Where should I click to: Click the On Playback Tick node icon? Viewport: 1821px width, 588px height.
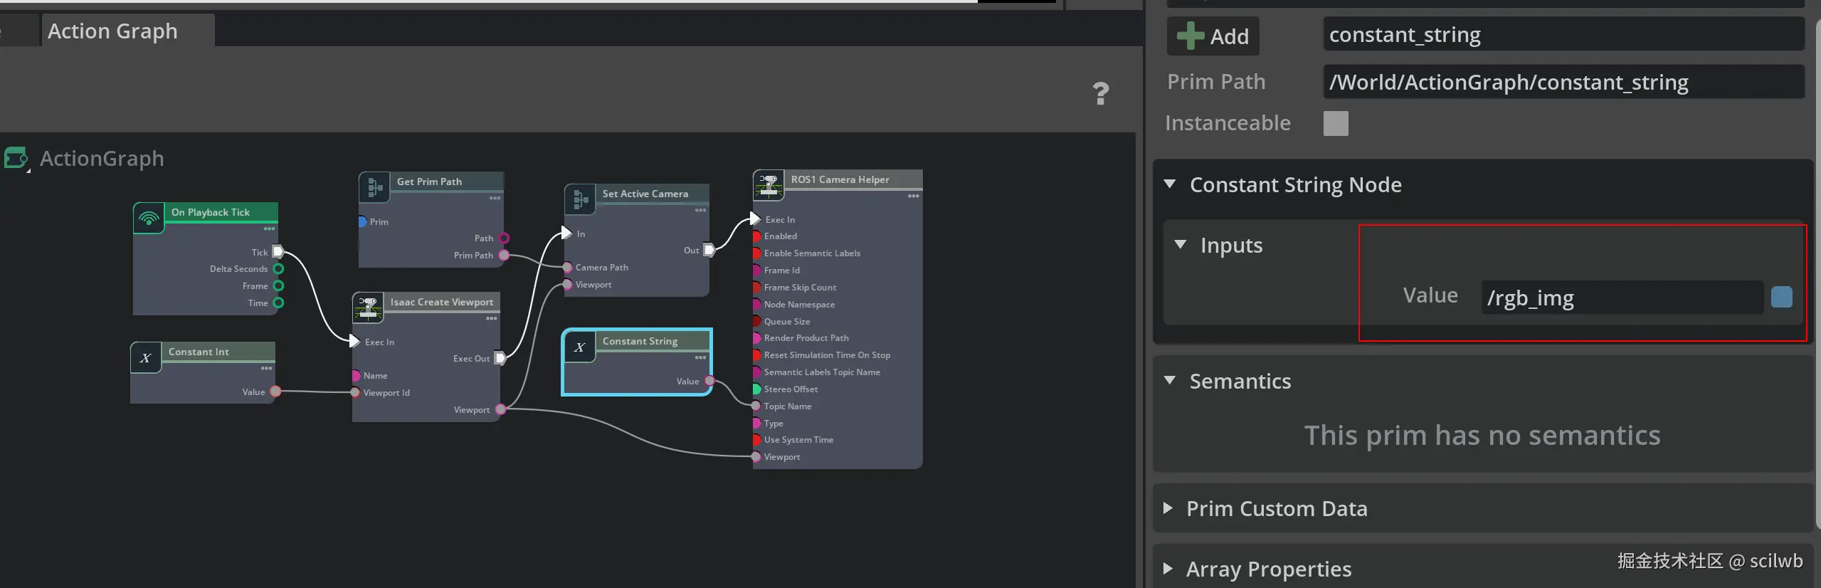[x=149, y=218]
